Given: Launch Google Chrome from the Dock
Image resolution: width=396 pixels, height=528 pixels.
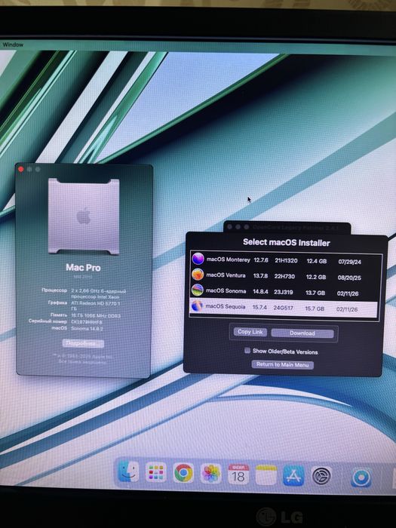Looking at the screenshot, I should (x=183, y=473).
